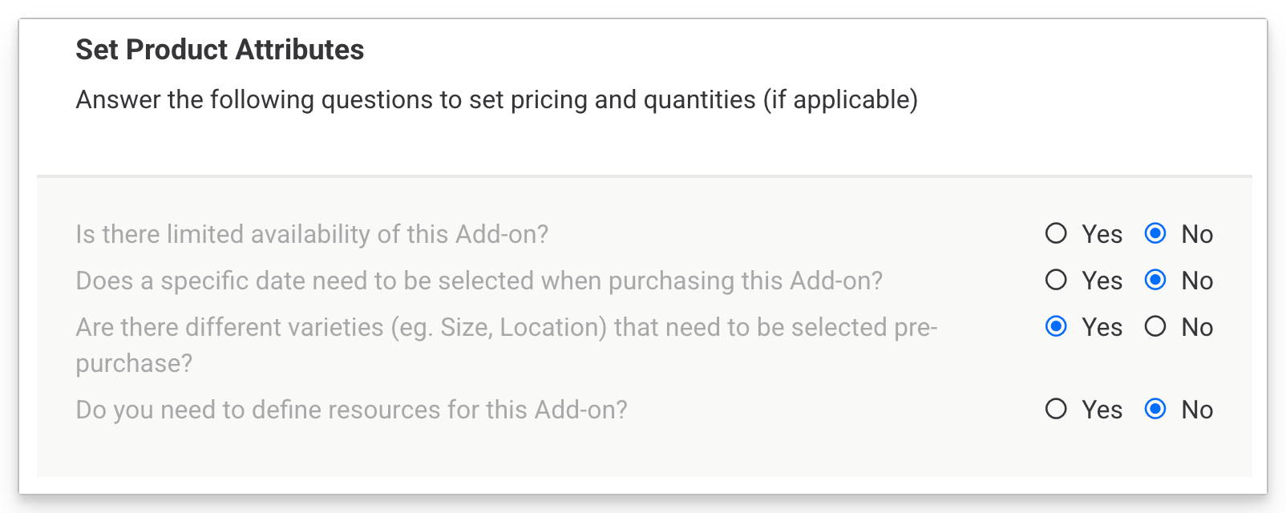
Task: Choose No radio for specific date question
Action: [x=1155, y=280]
